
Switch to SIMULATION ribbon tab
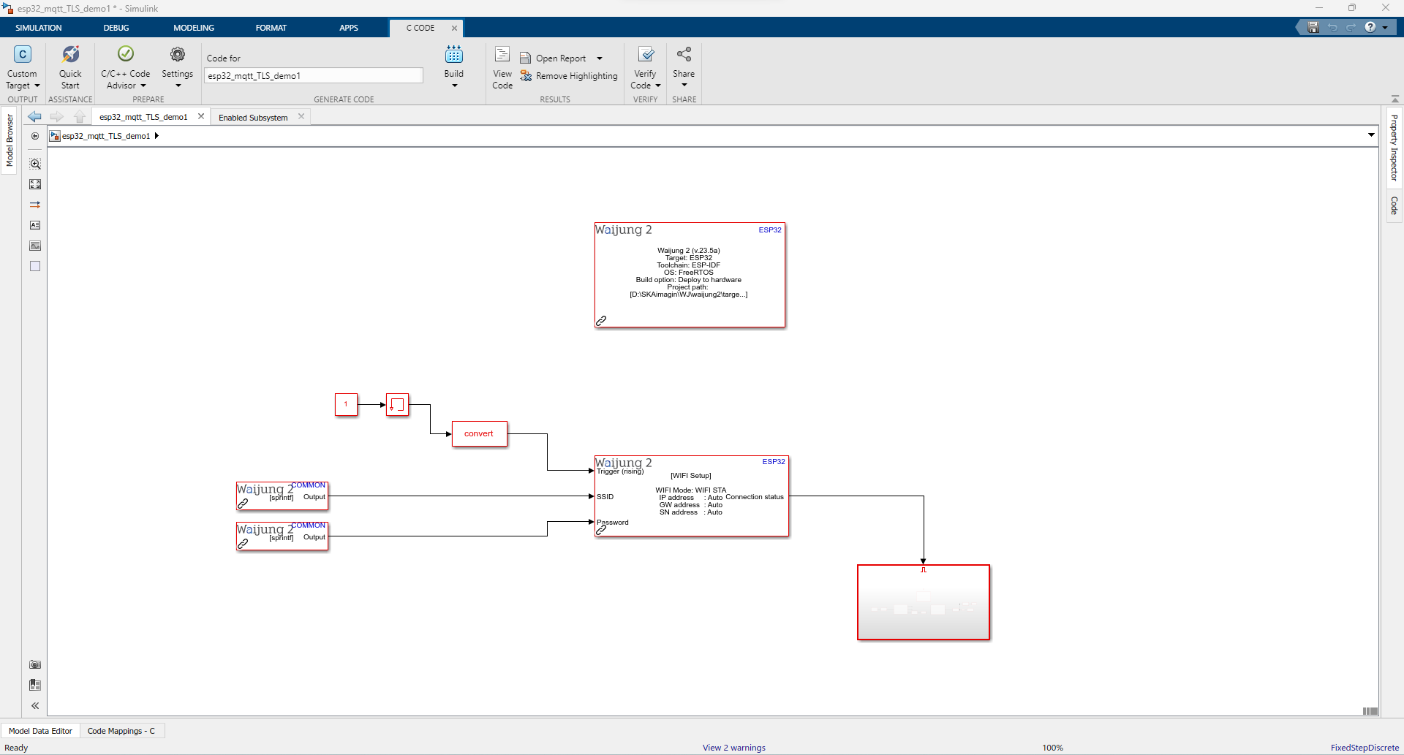point(39,28)
